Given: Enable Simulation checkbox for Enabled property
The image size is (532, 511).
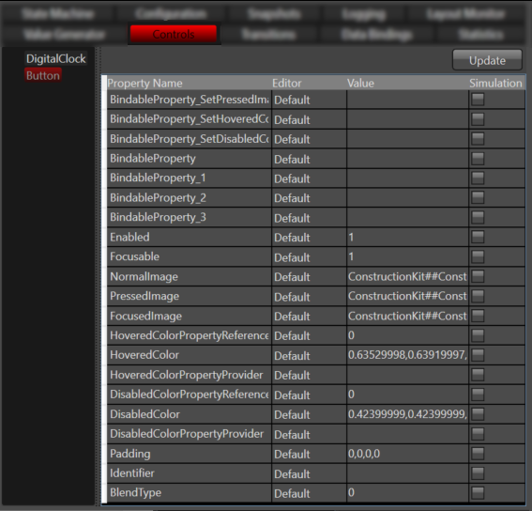Looking at the screenshot, I should point(478,237).
